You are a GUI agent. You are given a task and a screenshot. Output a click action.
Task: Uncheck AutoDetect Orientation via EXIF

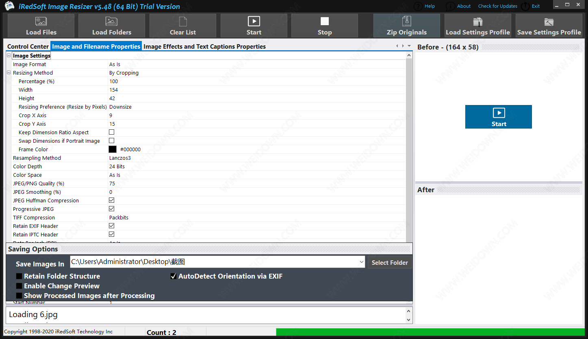point(174,276)
